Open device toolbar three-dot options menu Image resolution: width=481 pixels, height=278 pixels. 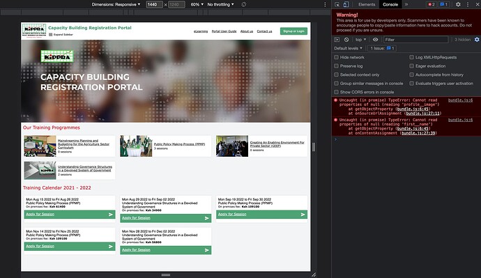325,4
